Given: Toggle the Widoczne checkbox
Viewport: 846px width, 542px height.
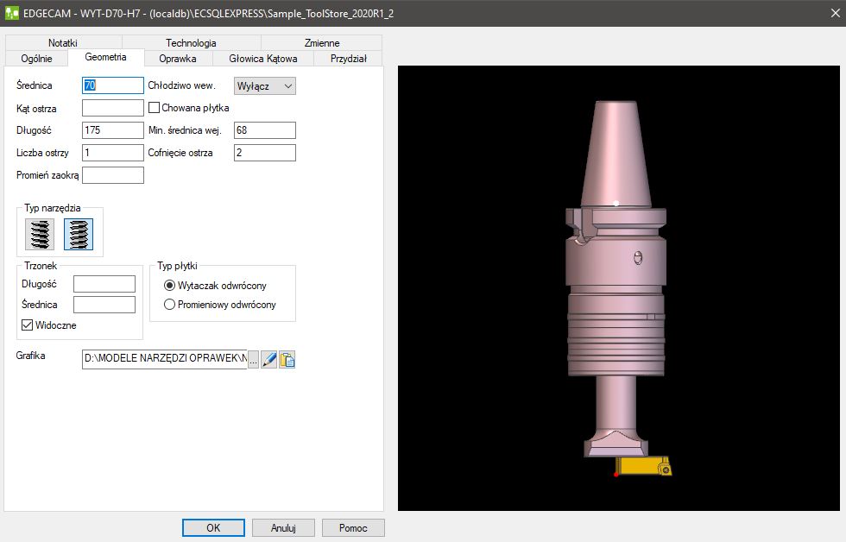Looking at the screenshot, I should 27,325.
